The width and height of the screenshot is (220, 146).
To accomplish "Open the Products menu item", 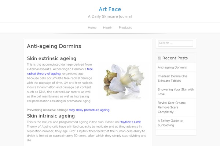I will pos(125,28).
